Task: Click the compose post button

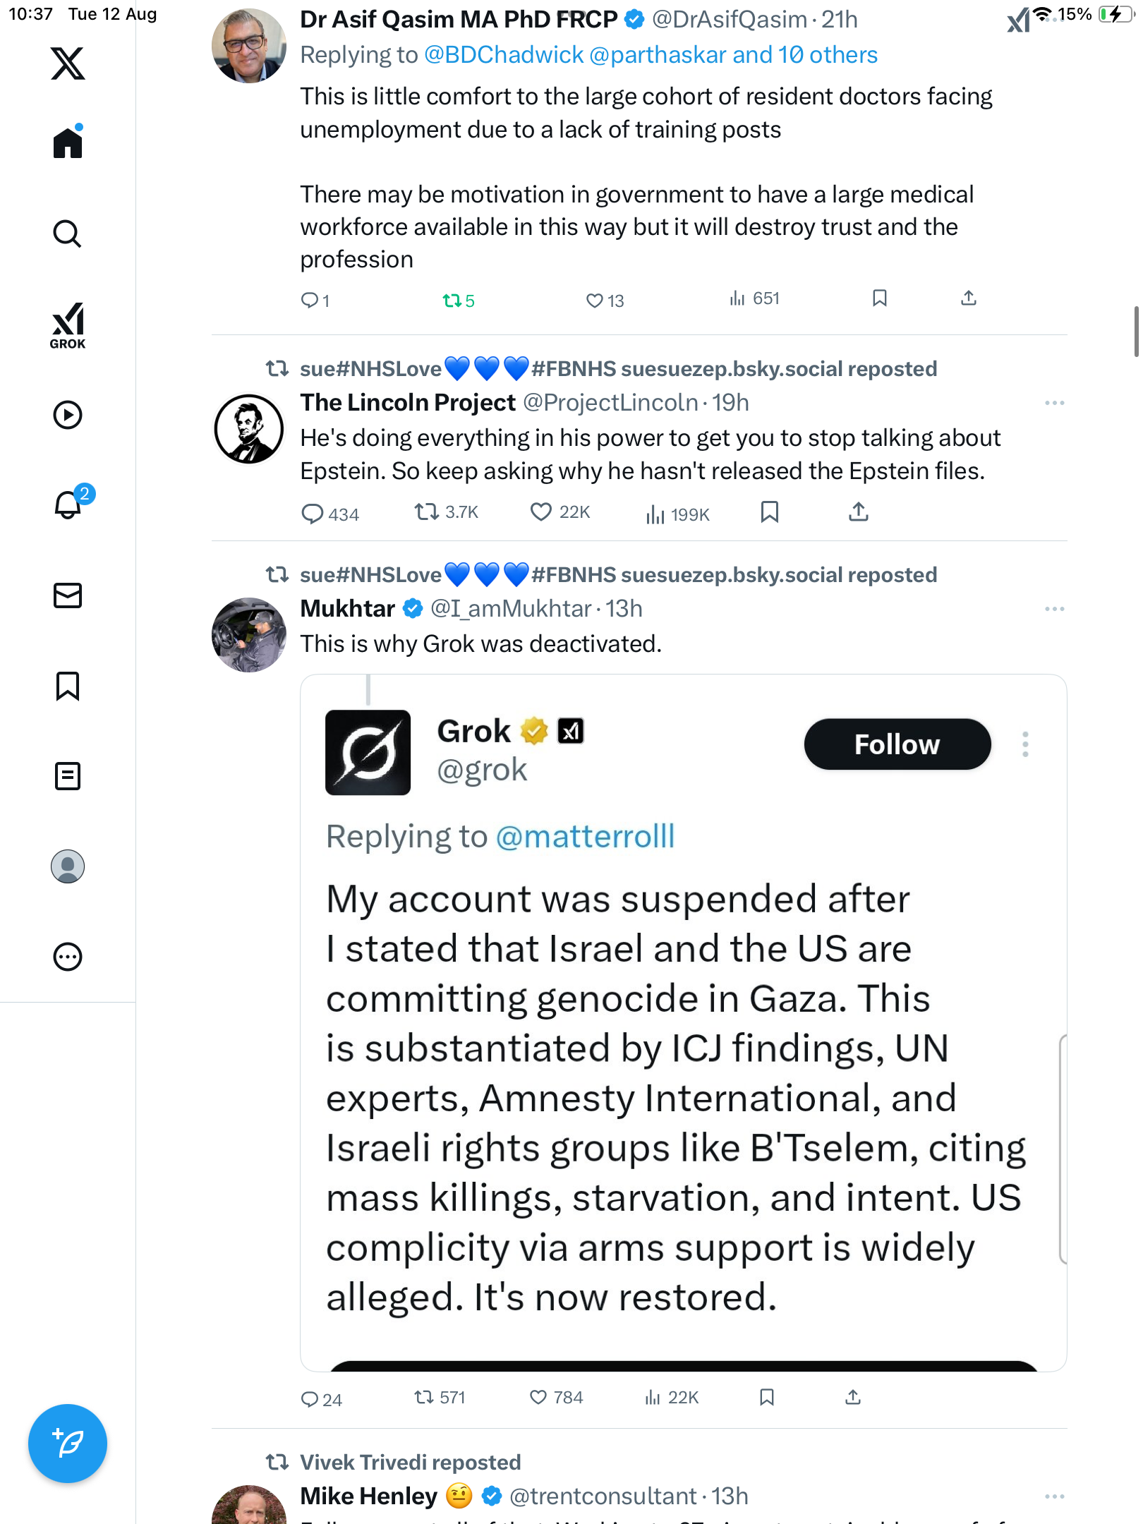Action: [68, 1443]
